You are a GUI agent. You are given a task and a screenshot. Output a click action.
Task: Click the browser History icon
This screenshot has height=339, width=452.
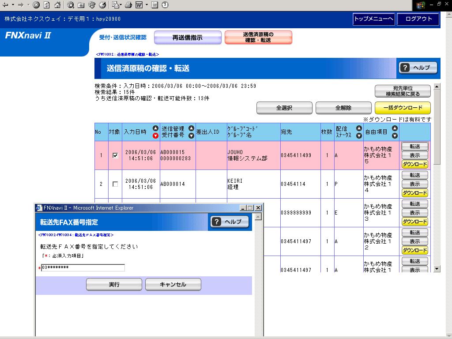tap(102, 5)
